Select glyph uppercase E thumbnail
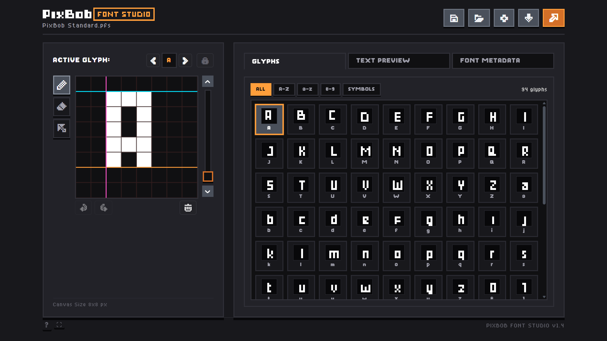The width and height of the screenshot is (607, 341). pyautogui.click(x=397, y=119)
